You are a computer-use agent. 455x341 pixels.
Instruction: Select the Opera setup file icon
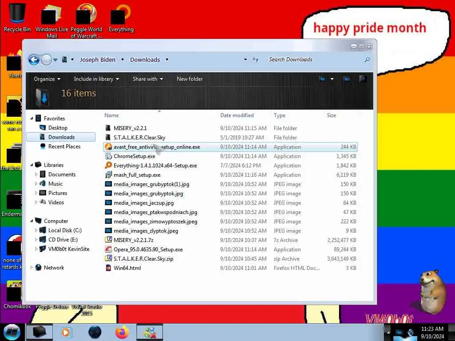click(x=108, y=250)
